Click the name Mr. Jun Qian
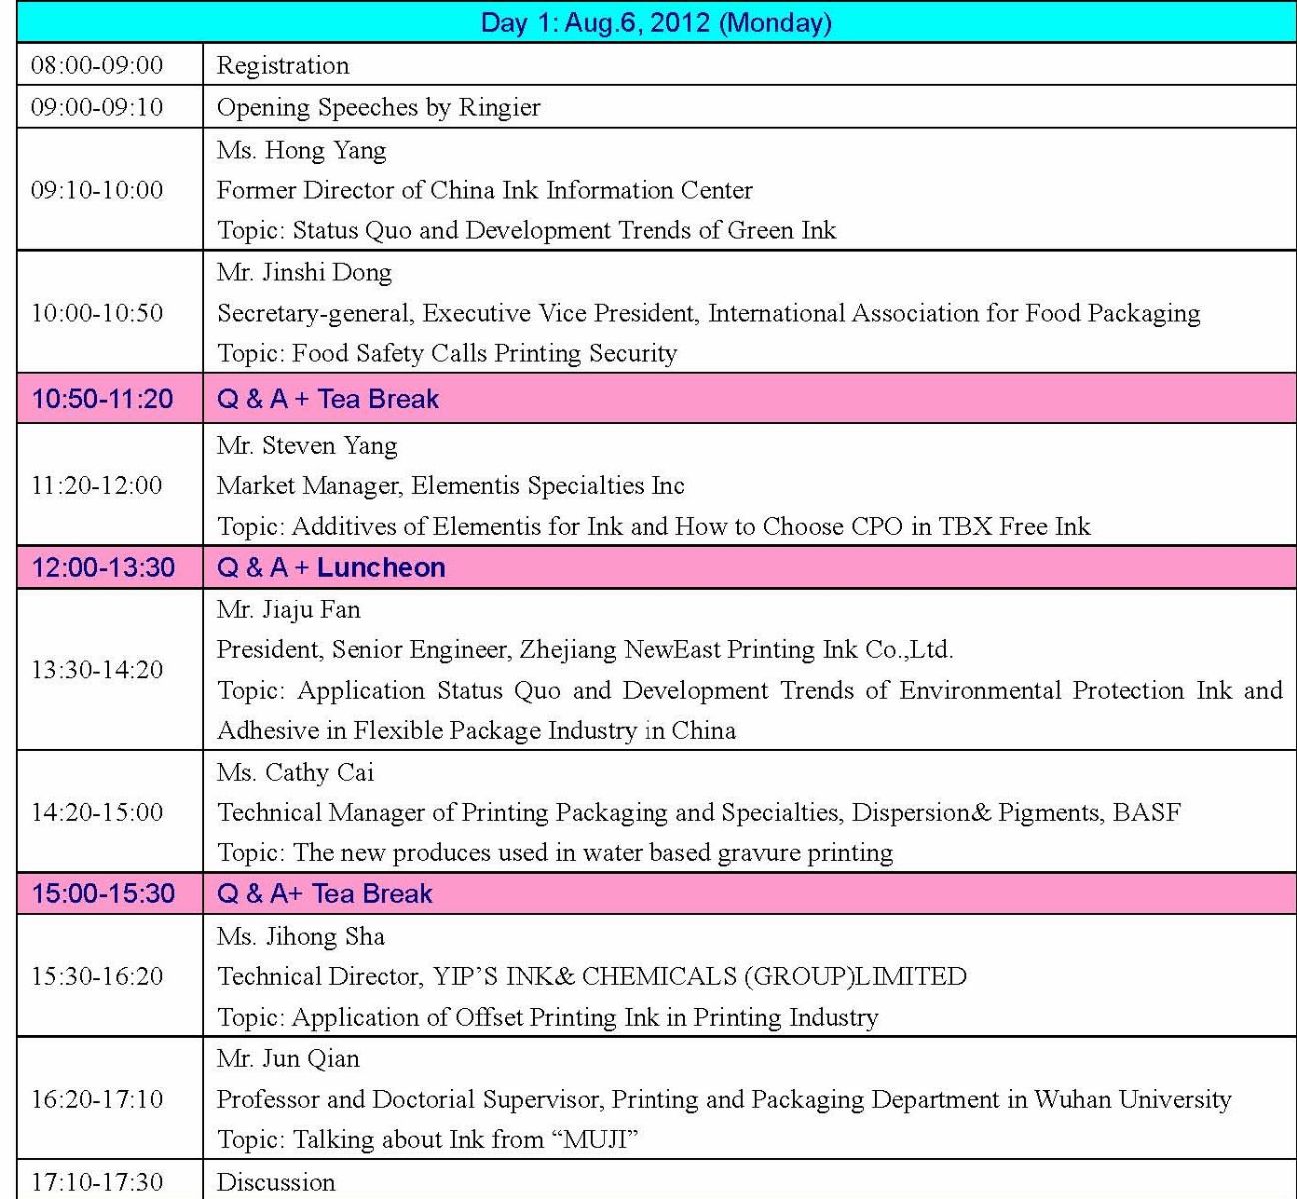The height and width of the screenshot is (1199, 1297). (x=288, y=1058)
